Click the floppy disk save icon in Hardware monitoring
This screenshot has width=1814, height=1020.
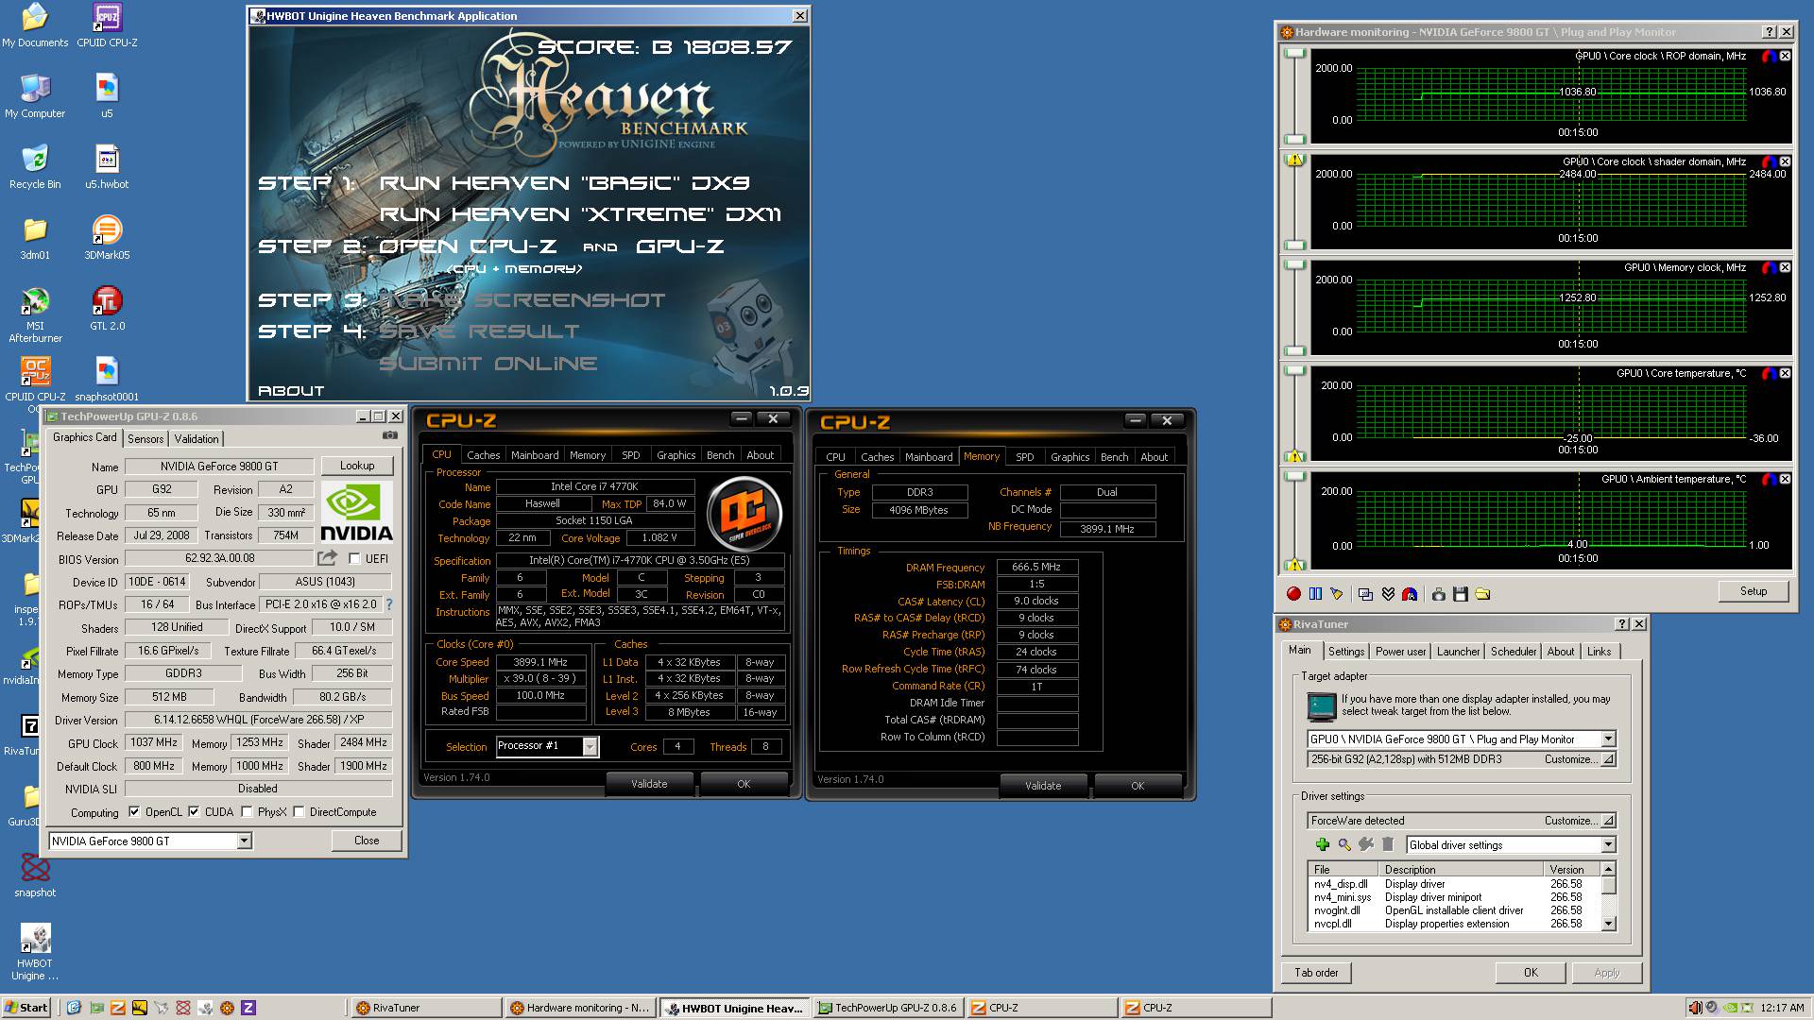tap(1460, 594)
